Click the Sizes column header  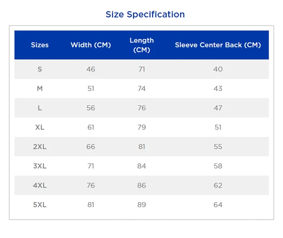coord(40,45)
